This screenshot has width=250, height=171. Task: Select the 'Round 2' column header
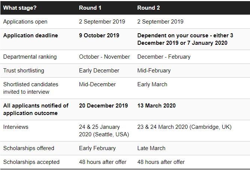(x=148, y=8)
